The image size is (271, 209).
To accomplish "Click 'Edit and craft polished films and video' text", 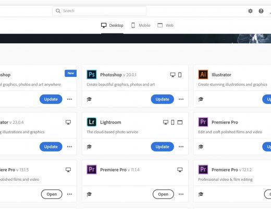I will coord(230,132).
